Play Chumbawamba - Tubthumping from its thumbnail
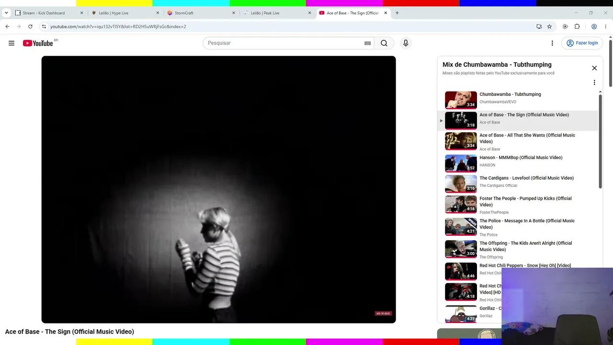This screenshot has height=345, width=613. 461,100
